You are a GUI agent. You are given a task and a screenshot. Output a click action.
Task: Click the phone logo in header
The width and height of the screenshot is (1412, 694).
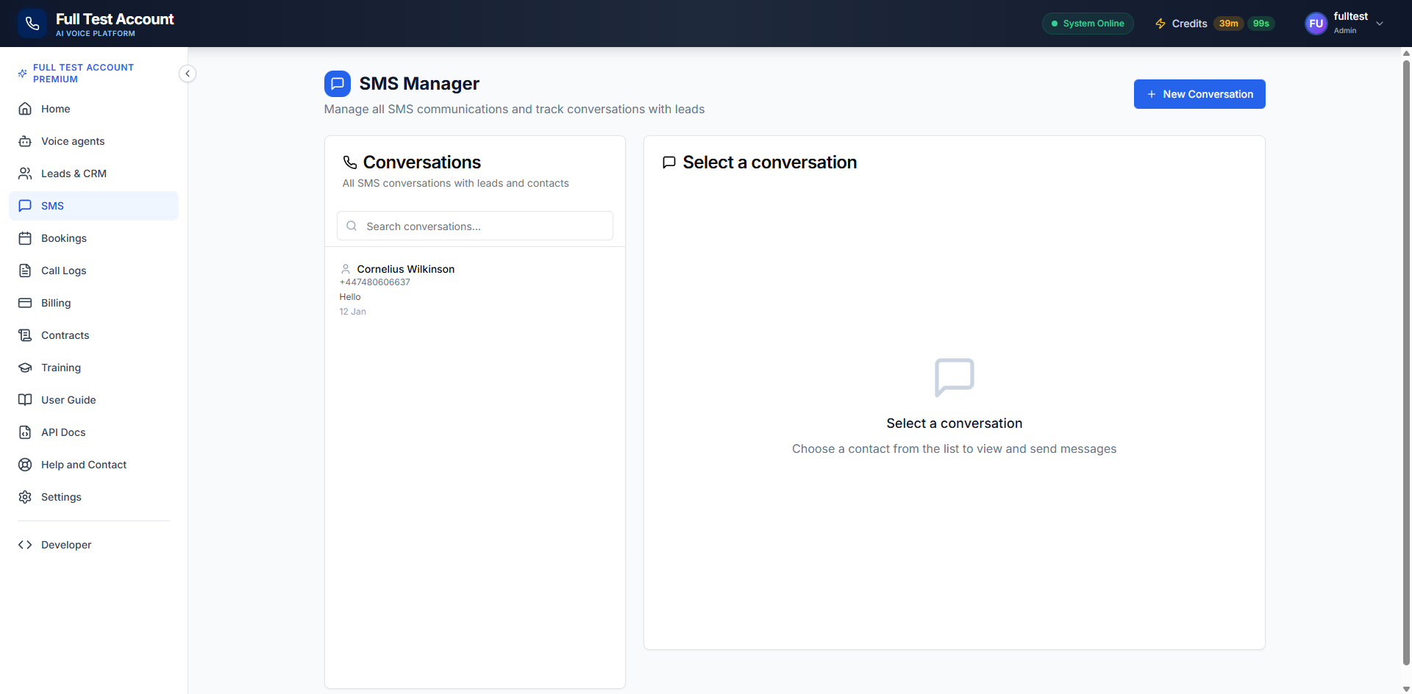32,24
